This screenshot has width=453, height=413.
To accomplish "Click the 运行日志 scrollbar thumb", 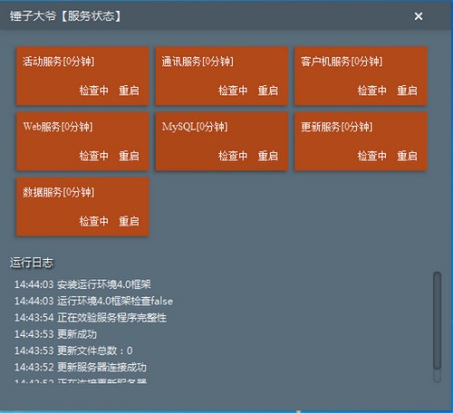I will click(x=437, y=321).
